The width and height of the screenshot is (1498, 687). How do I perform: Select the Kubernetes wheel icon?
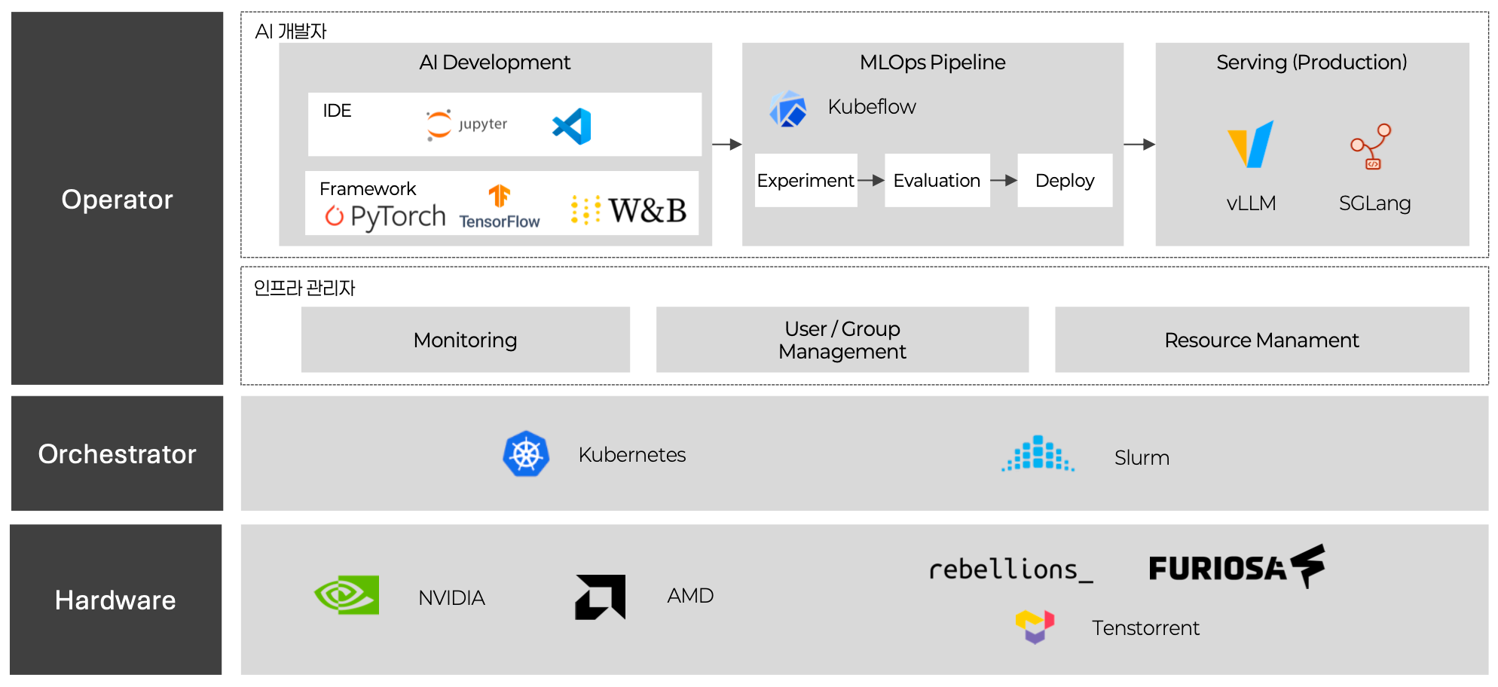click(x=526, y=454)
